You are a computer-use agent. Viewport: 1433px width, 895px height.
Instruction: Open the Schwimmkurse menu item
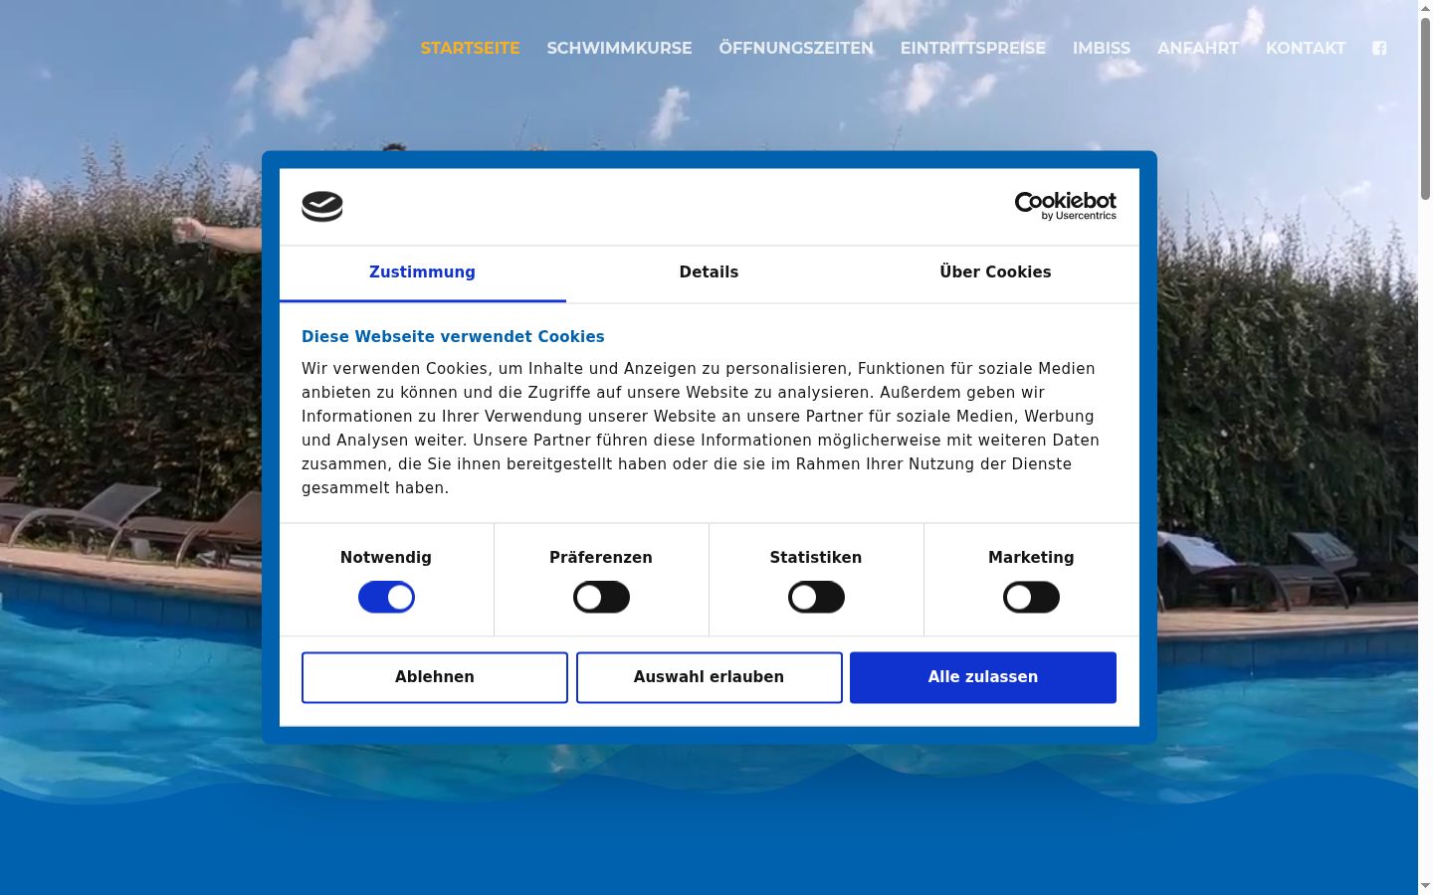619,48
